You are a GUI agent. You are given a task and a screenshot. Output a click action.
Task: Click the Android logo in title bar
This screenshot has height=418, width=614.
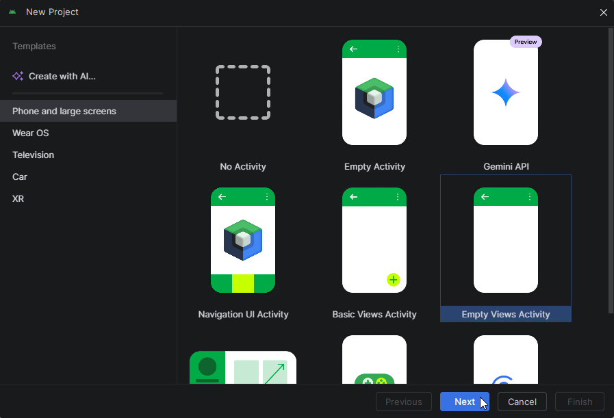click(12, 12)
